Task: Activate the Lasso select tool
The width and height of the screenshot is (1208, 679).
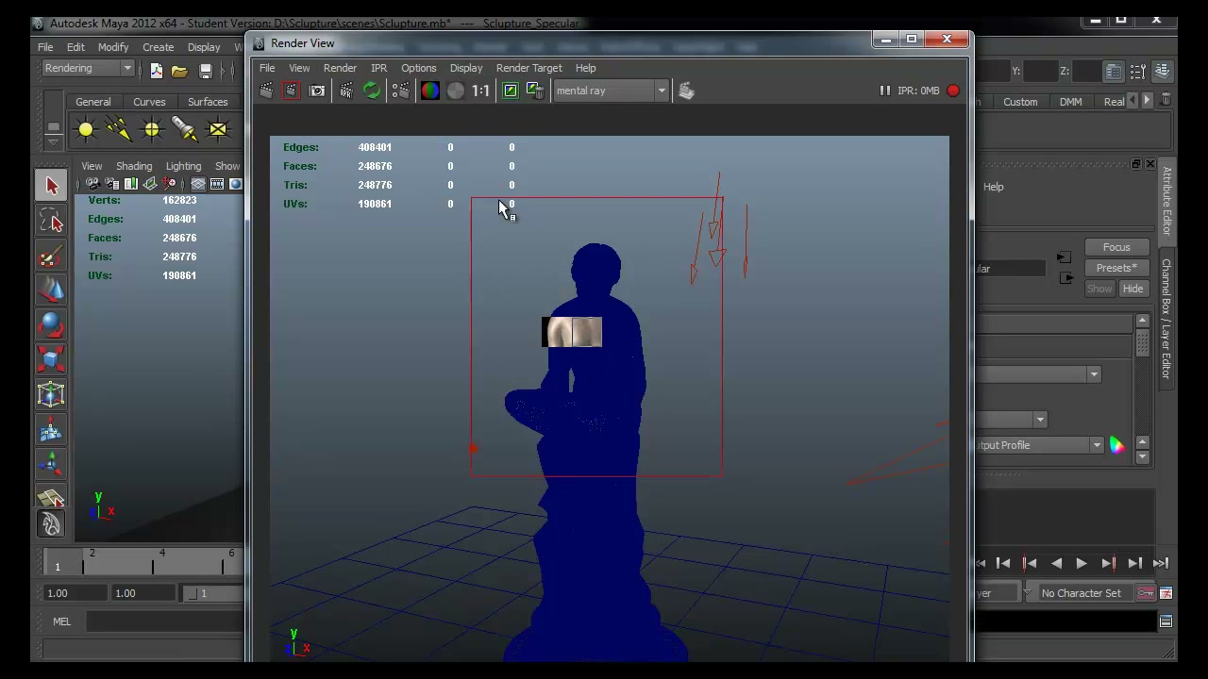Action: 52,221
